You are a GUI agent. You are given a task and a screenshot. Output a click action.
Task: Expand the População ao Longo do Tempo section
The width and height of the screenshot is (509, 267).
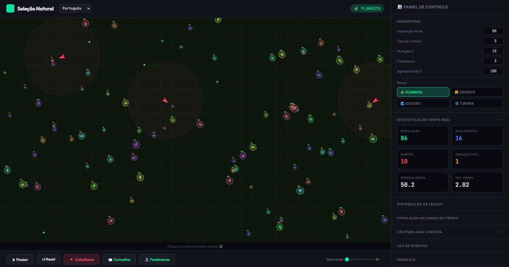tap(450, 218)
